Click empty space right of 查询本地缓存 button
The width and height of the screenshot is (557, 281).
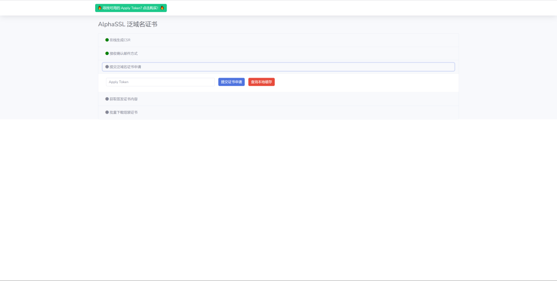pos(364,82)
